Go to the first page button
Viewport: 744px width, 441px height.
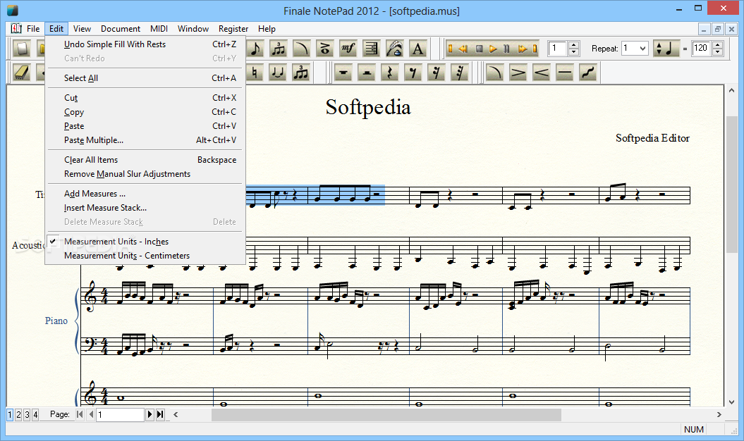(x=80, y=414)
